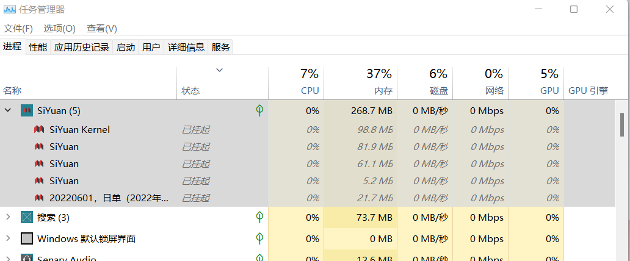This screenshot has height=261, width=630.
Task: Click the Windows 默认锁屏界面 icon
Action: tap(27, 238)
